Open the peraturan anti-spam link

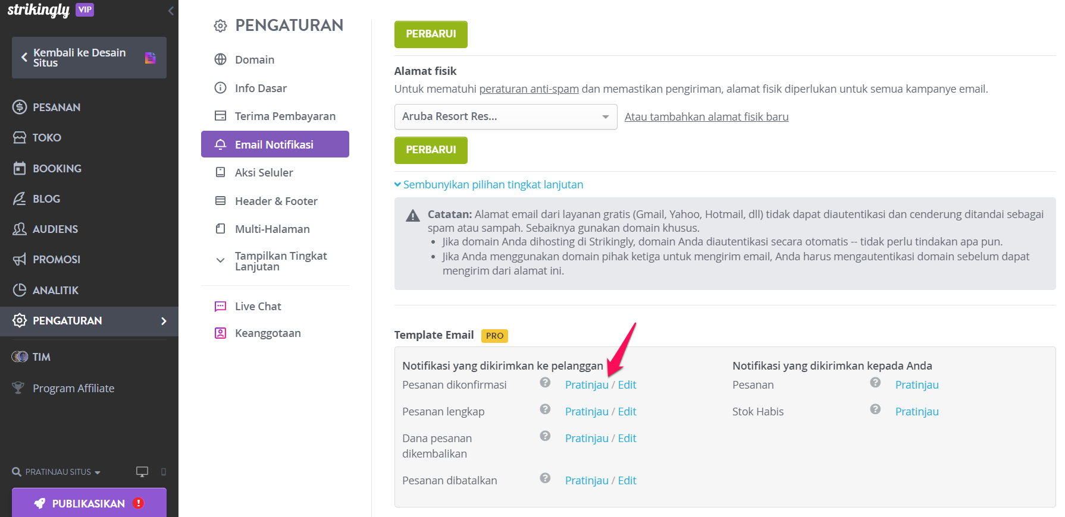pos(529,89)
